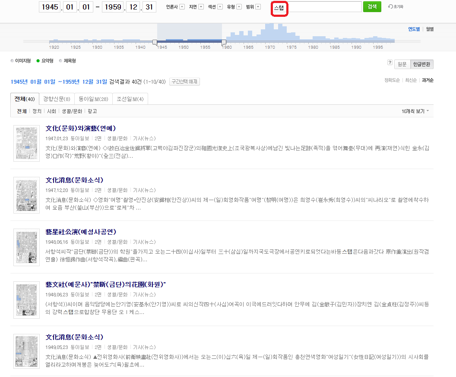The image size is (456, 377).
Task: Select the 조선일보(4) tab
Action: click(130, 99)
